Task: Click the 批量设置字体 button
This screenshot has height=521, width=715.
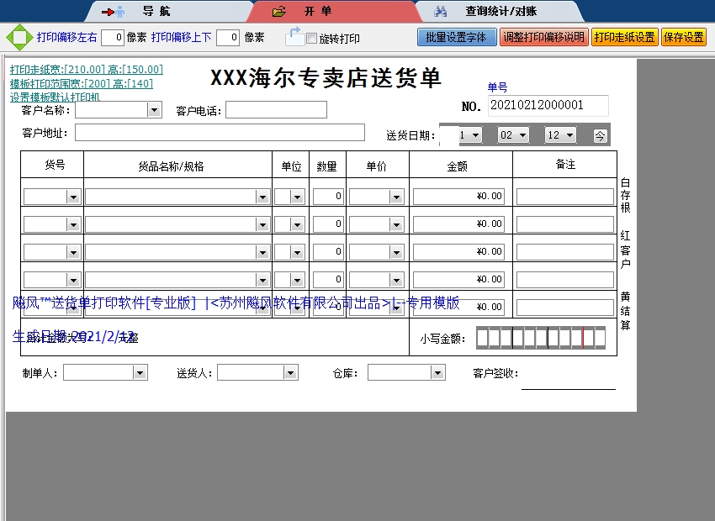Action: (x=456, y=37)
